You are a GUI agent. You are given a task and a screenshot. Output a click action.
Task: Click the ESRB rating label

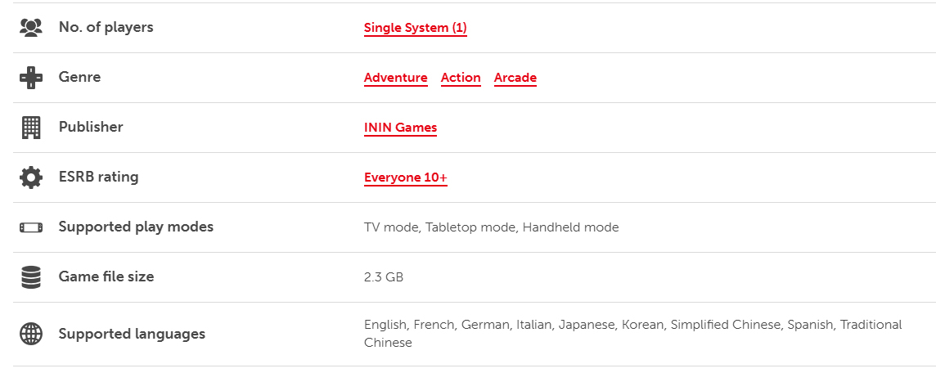click(x=98, y=178)
